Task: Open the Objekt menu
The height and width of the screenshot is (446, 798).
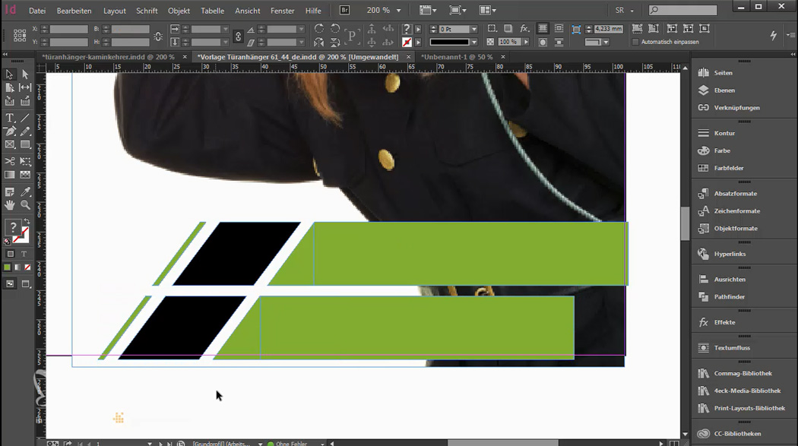Action: coord(179,10)
